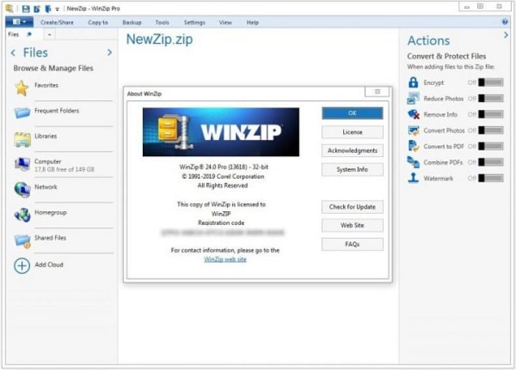Close the About WinZip dialog
The width and height of the screenshot is (516, 370).
click(377, 92)
